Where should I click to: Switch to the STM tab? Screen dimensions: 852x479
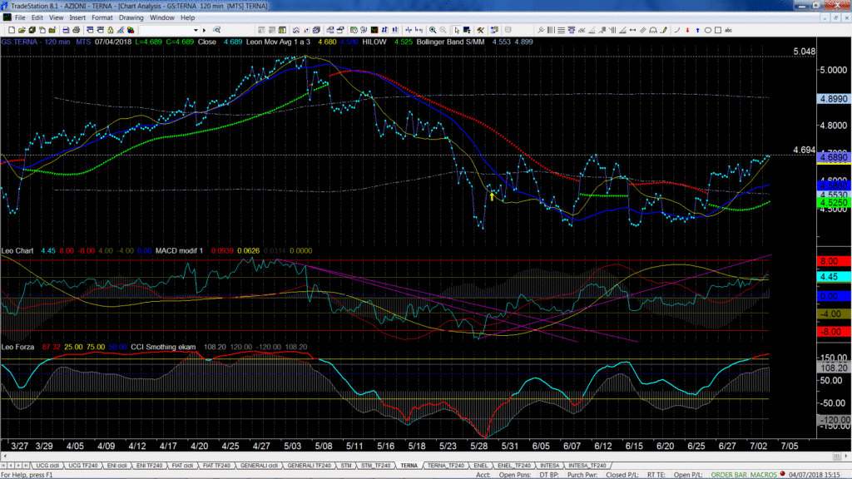pos(345,466)
